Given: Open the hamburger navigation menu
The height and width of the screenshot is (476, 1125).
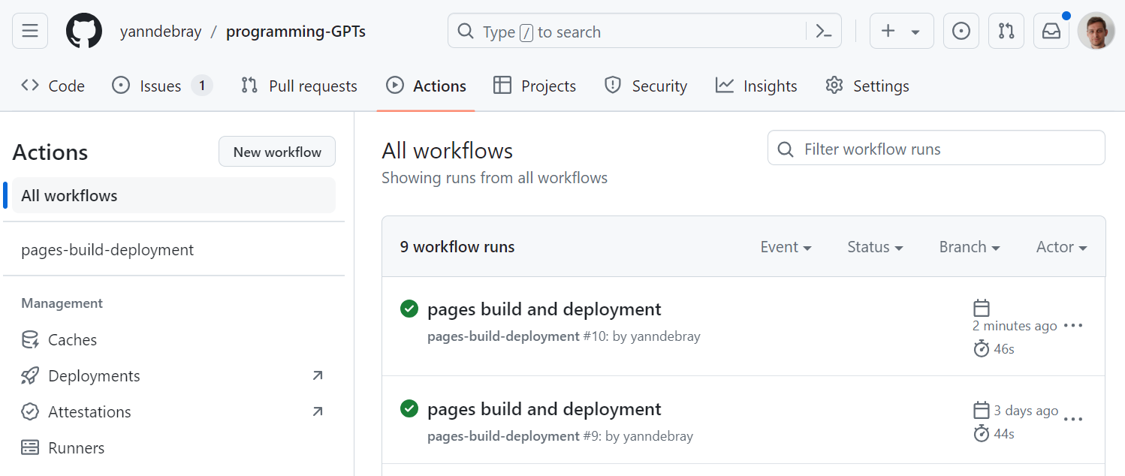Looking at the screenshot, I should point(30,31).
